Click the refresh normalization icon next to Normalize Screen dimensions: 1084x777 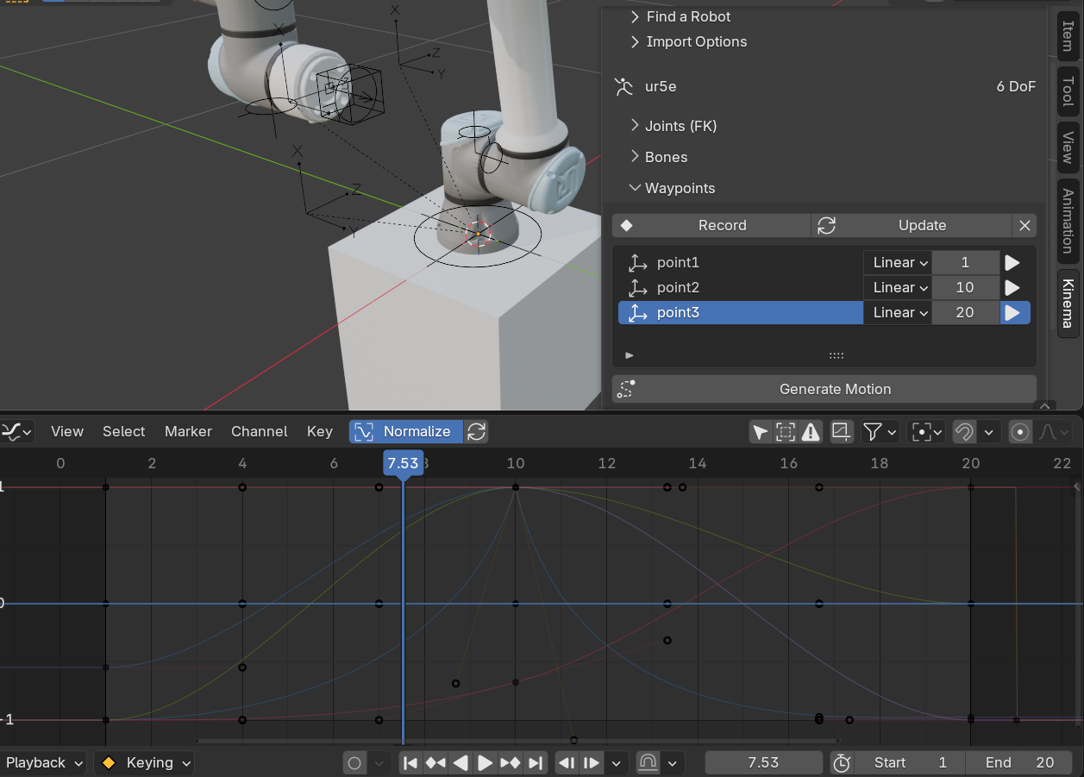pos(476,431)
